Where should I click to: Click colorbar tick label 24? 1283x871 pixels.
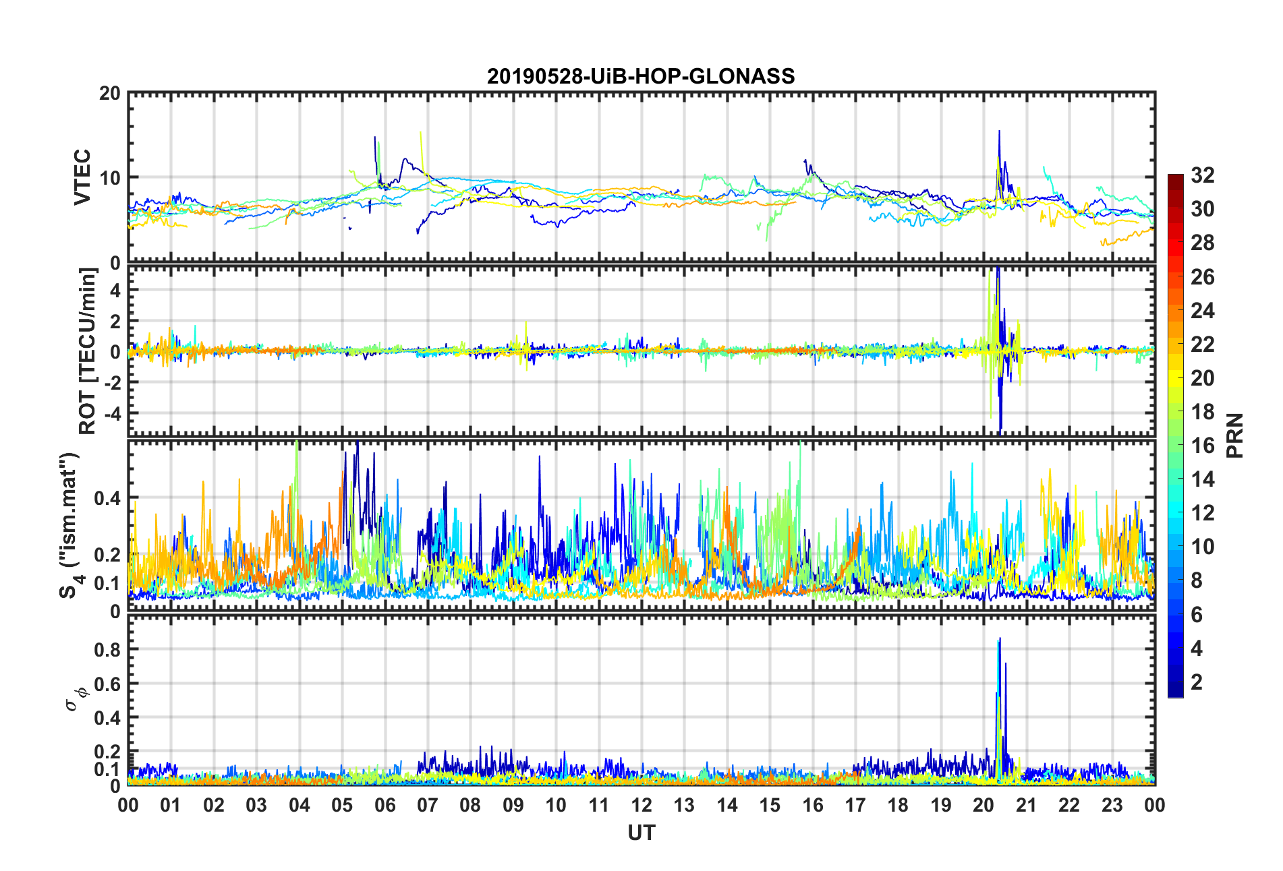pos(1203,311)
